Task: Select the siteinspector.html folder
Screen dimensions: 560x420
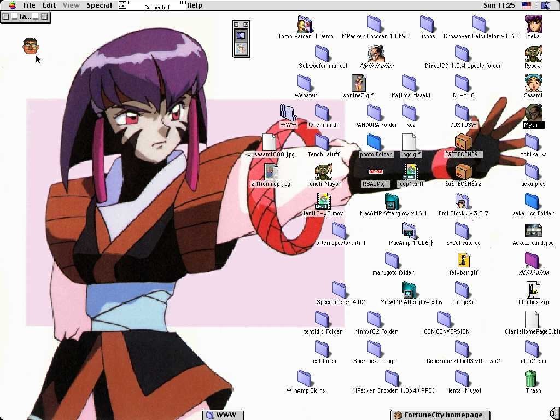Action: click(x=340, y=231)
